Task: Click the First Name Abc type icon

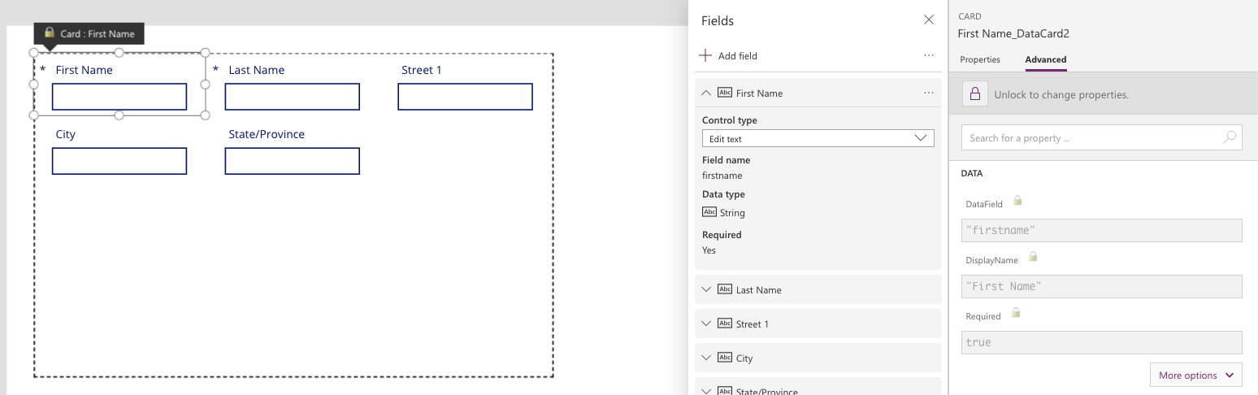Action: tap(725, 93)
